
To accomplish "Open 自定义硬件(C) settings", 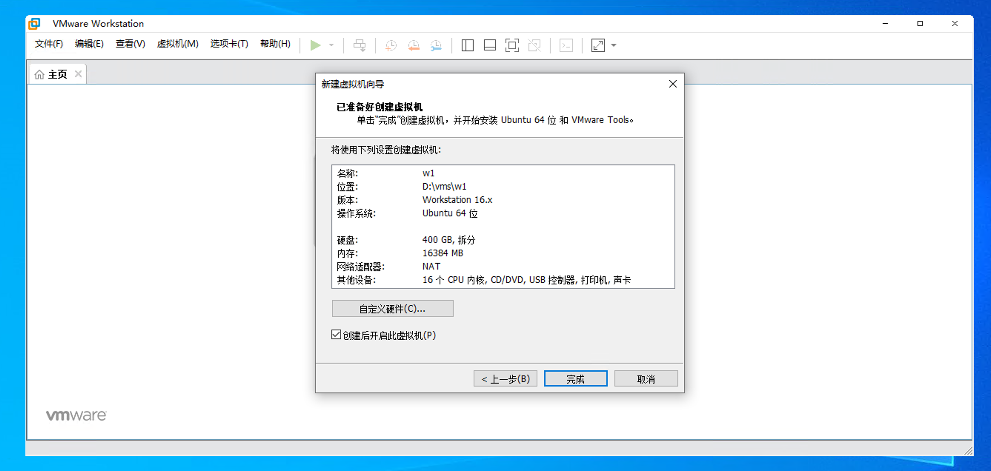I will click(392, 308).
